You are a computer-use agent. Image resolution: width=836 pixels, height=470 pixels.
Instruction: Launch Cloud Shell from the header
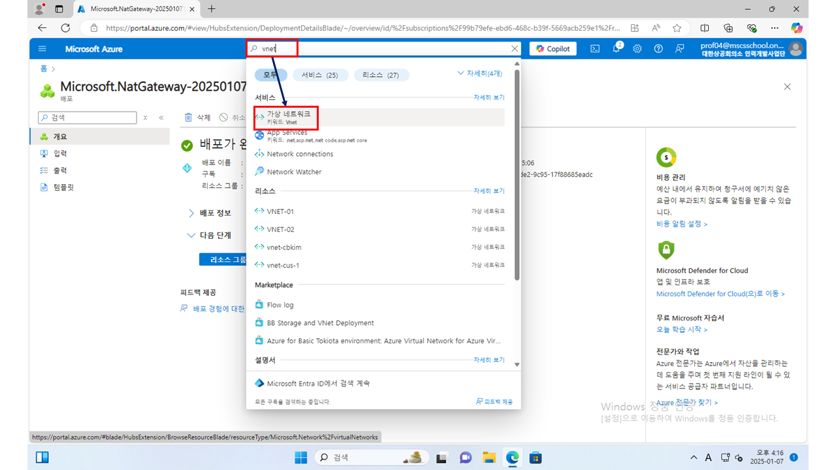pos(595,48)
